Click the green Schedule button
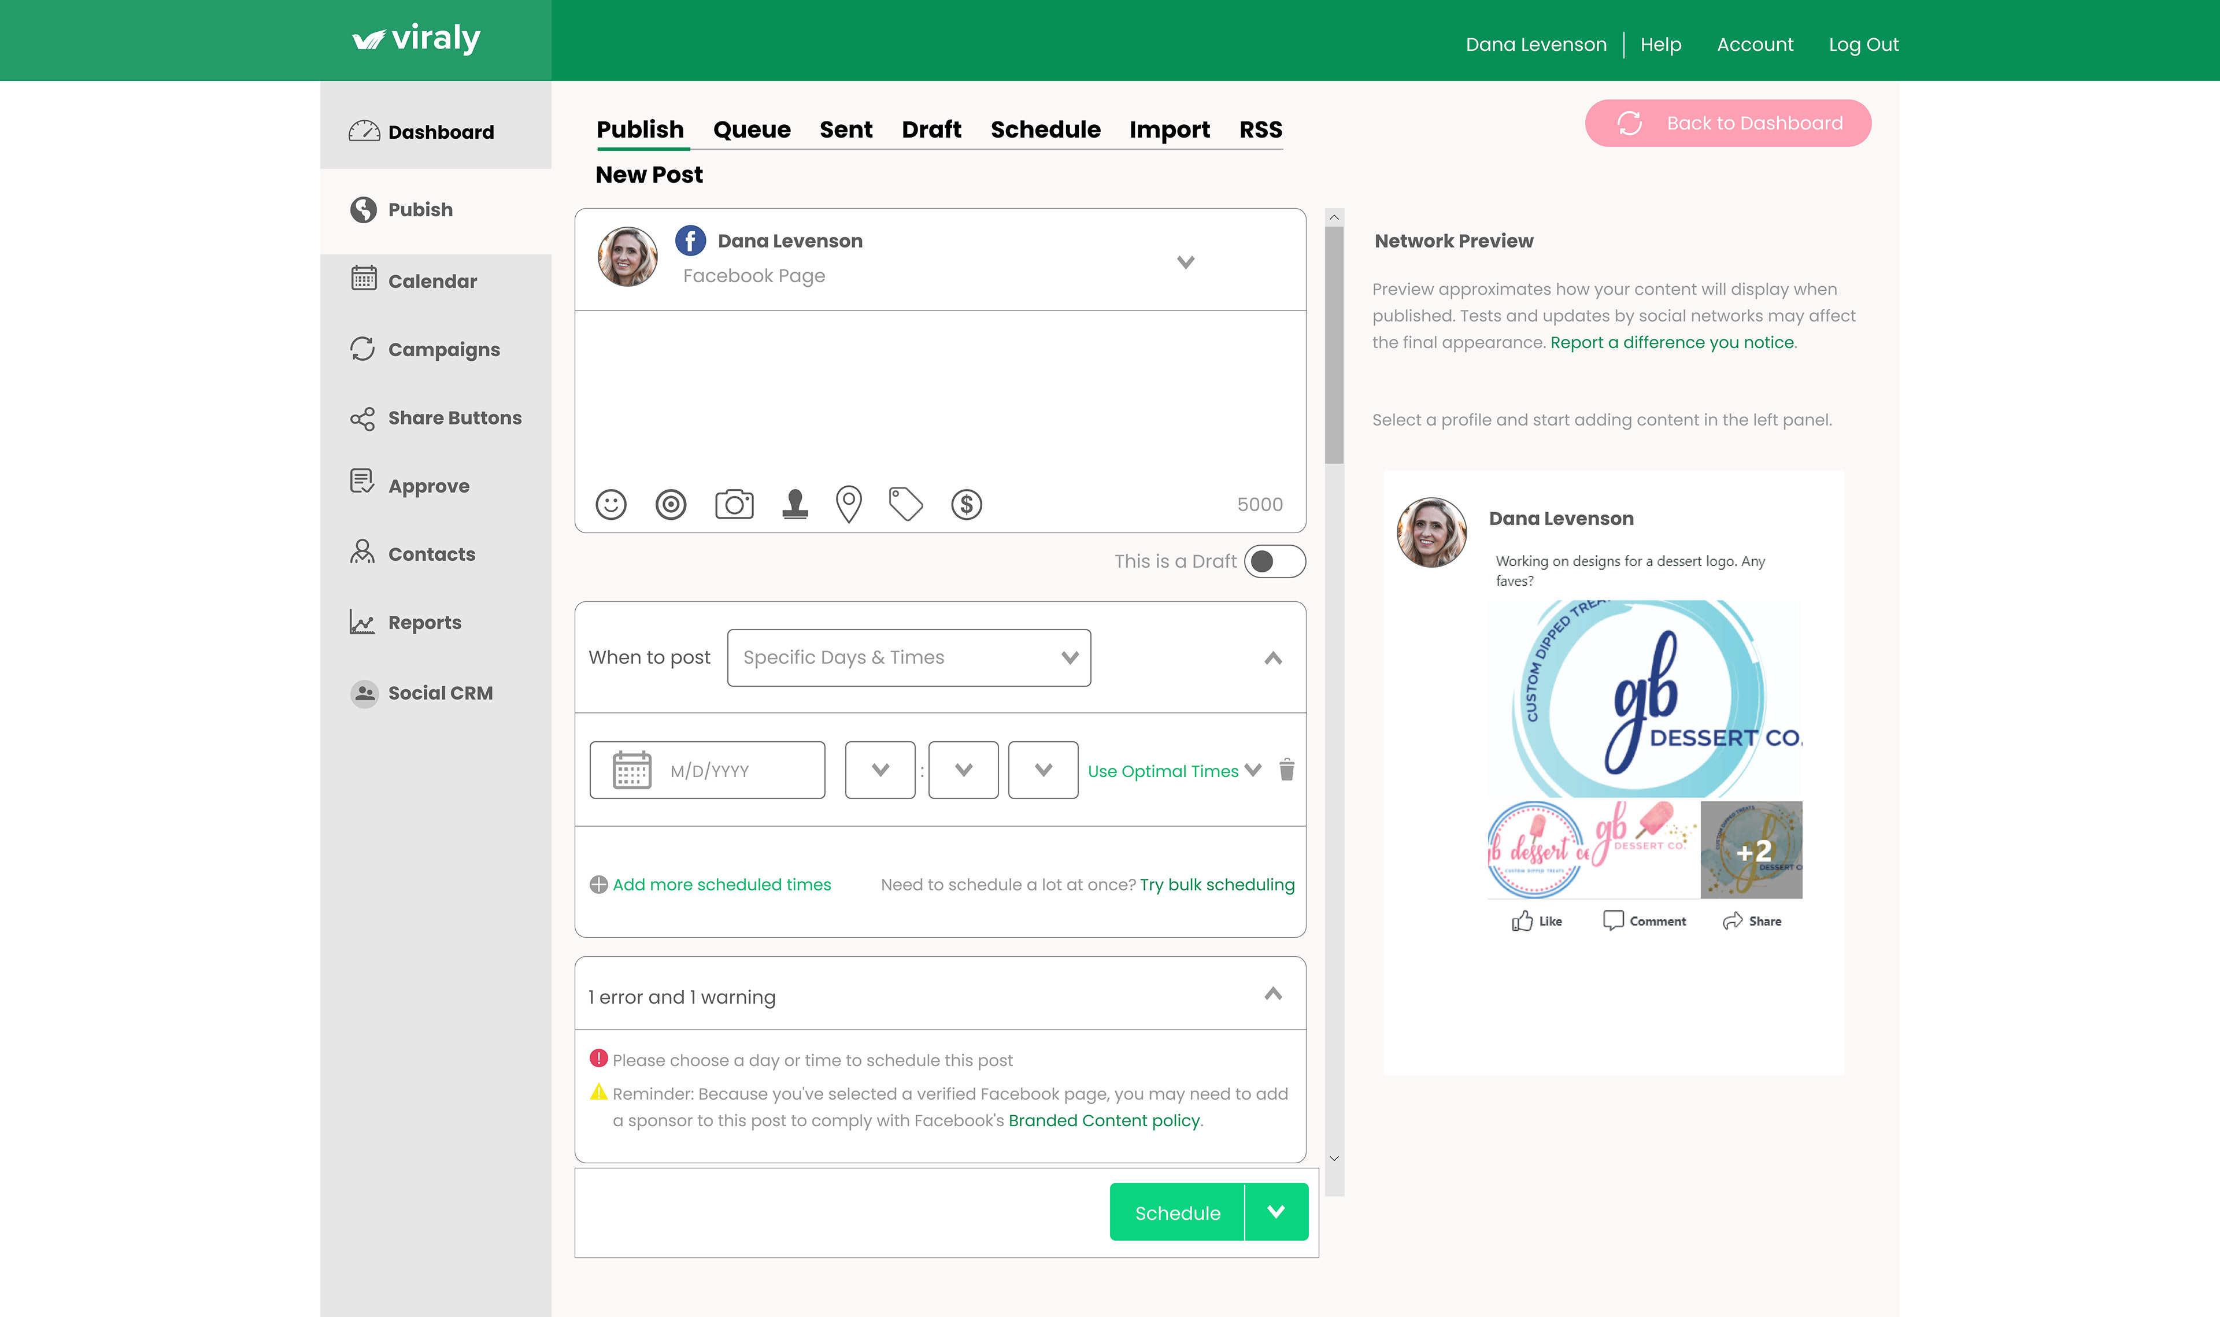The width and height of the screenshot is (2220, 1317). coord(1176,1211)
